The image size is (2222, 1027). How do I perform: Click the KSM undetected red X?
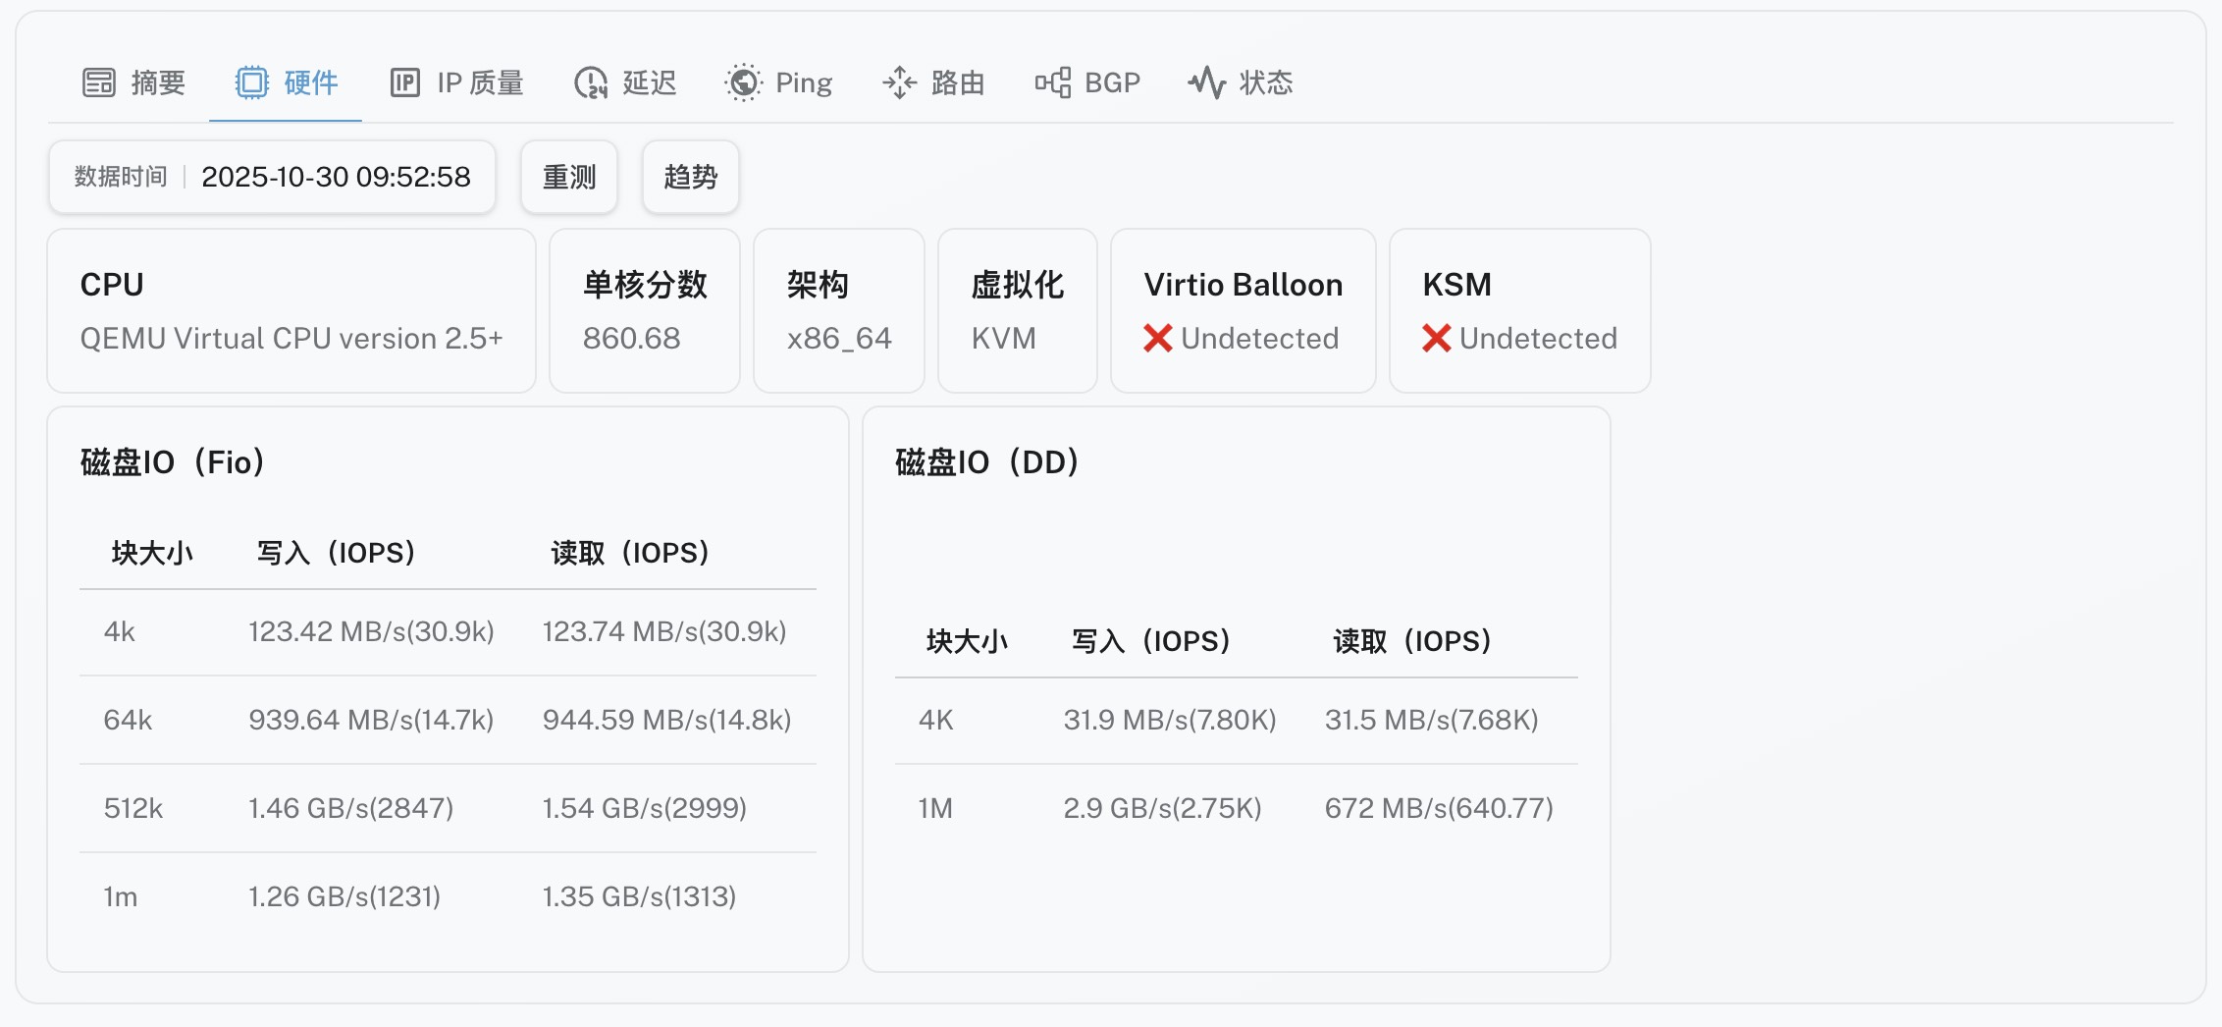coord(1437,339)
